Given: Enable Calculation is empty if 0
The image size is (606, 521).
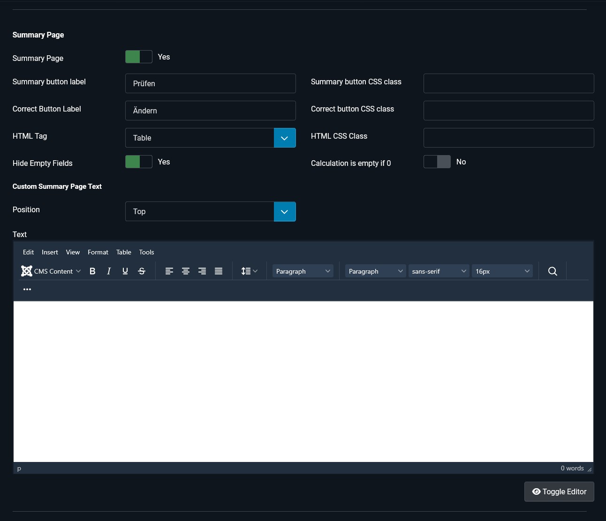Looking at the screenshot, I should (437, 162).
